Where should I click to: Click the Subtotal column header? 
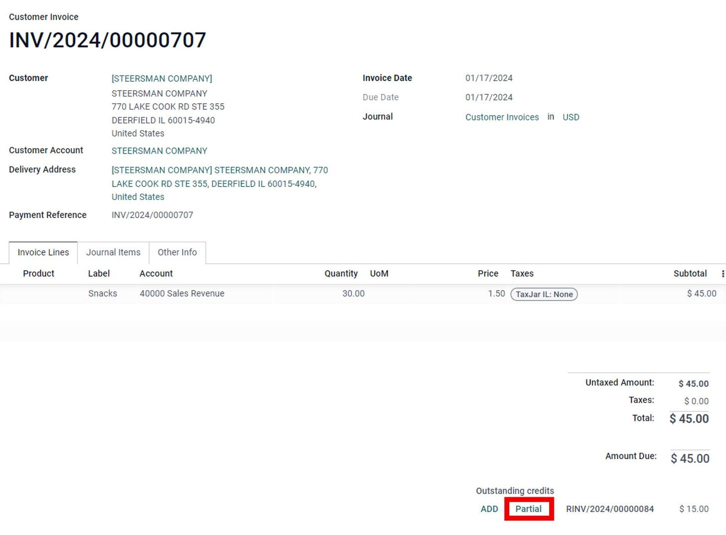[x=690, y=274]
